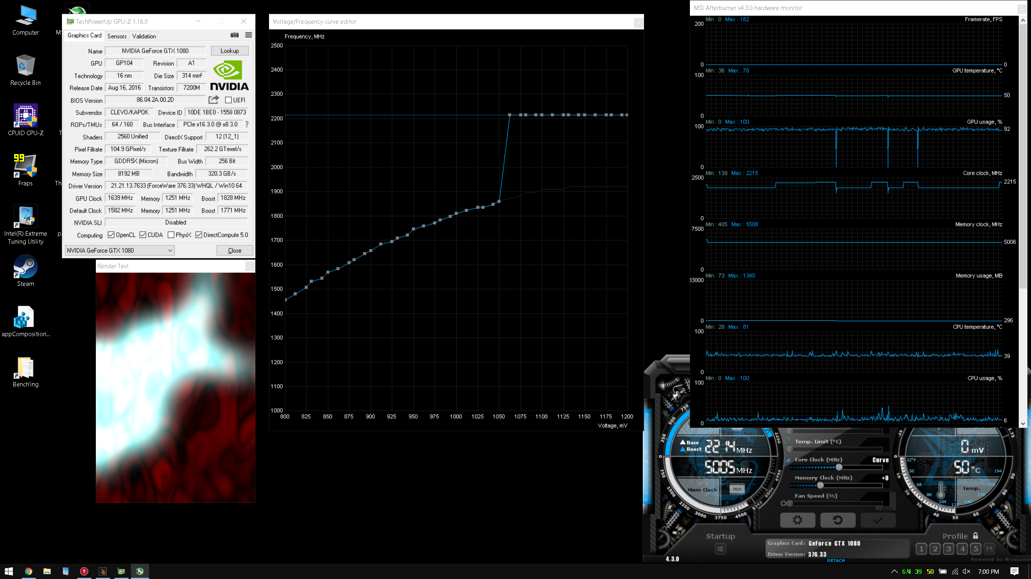1031x579 pixels.
Task: Open the Recycle Bin desktop icon
Action: pos(25,70)
